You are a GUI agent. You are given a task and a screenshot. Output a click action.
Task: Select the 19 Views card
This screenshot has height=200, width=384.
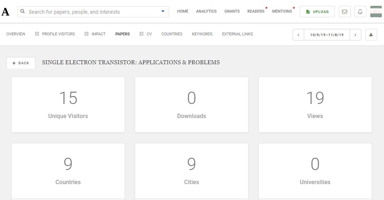[x=315, y=105]
